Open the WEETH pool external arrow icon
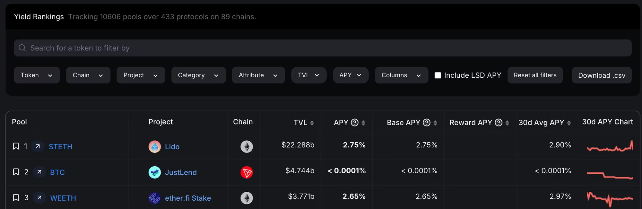Image resolution: width=642 pixels, height=209 pixels. (39, 198)
